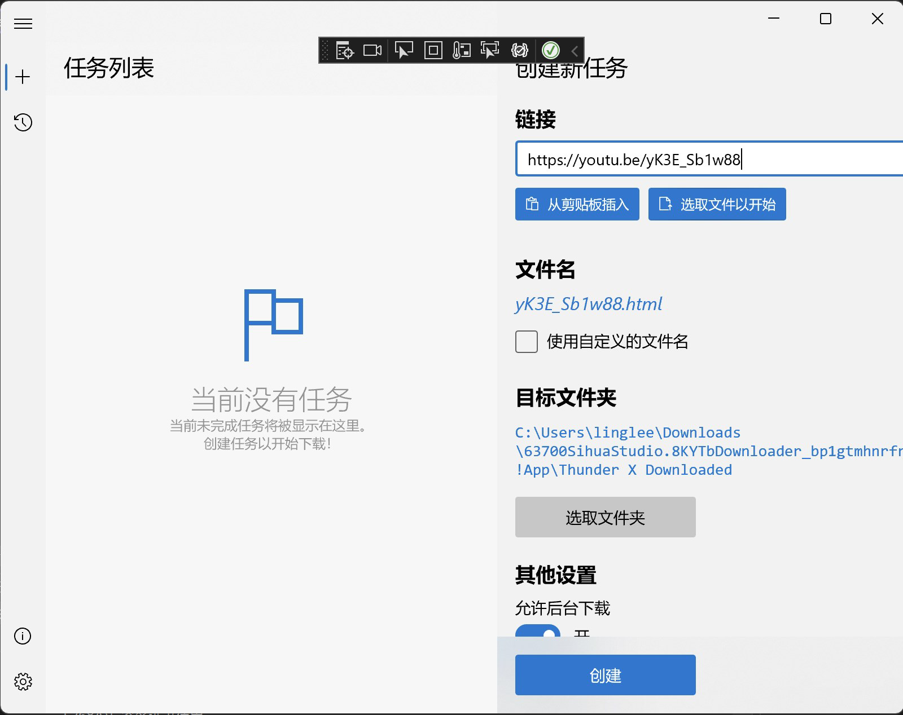Enable the 使用自定义的文件名 checkbox

pos(525,342)
